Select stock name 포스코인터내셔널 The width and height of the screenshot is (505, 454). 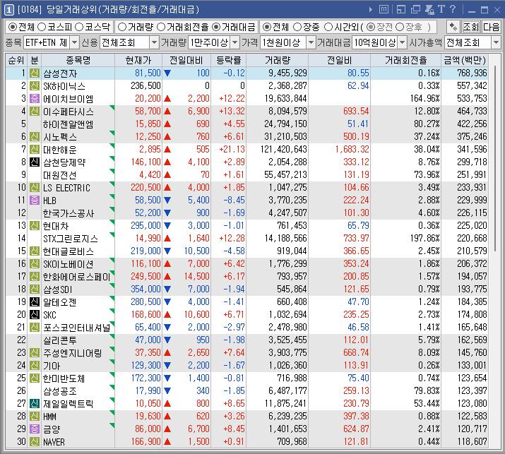pos(77,327)
